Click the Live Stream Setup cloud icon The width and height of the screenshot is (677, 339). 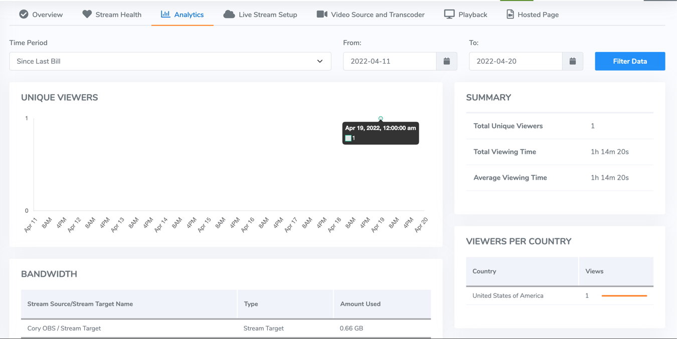click(228, 15)
